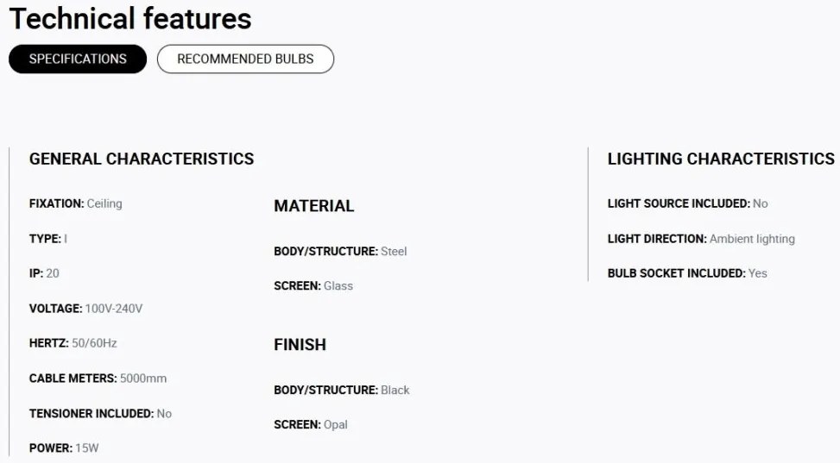840x463 pixels.
Task: Switch to the RECOMMENDED BULBS tab
Action: pyautogui.click(x=245, y=59)
